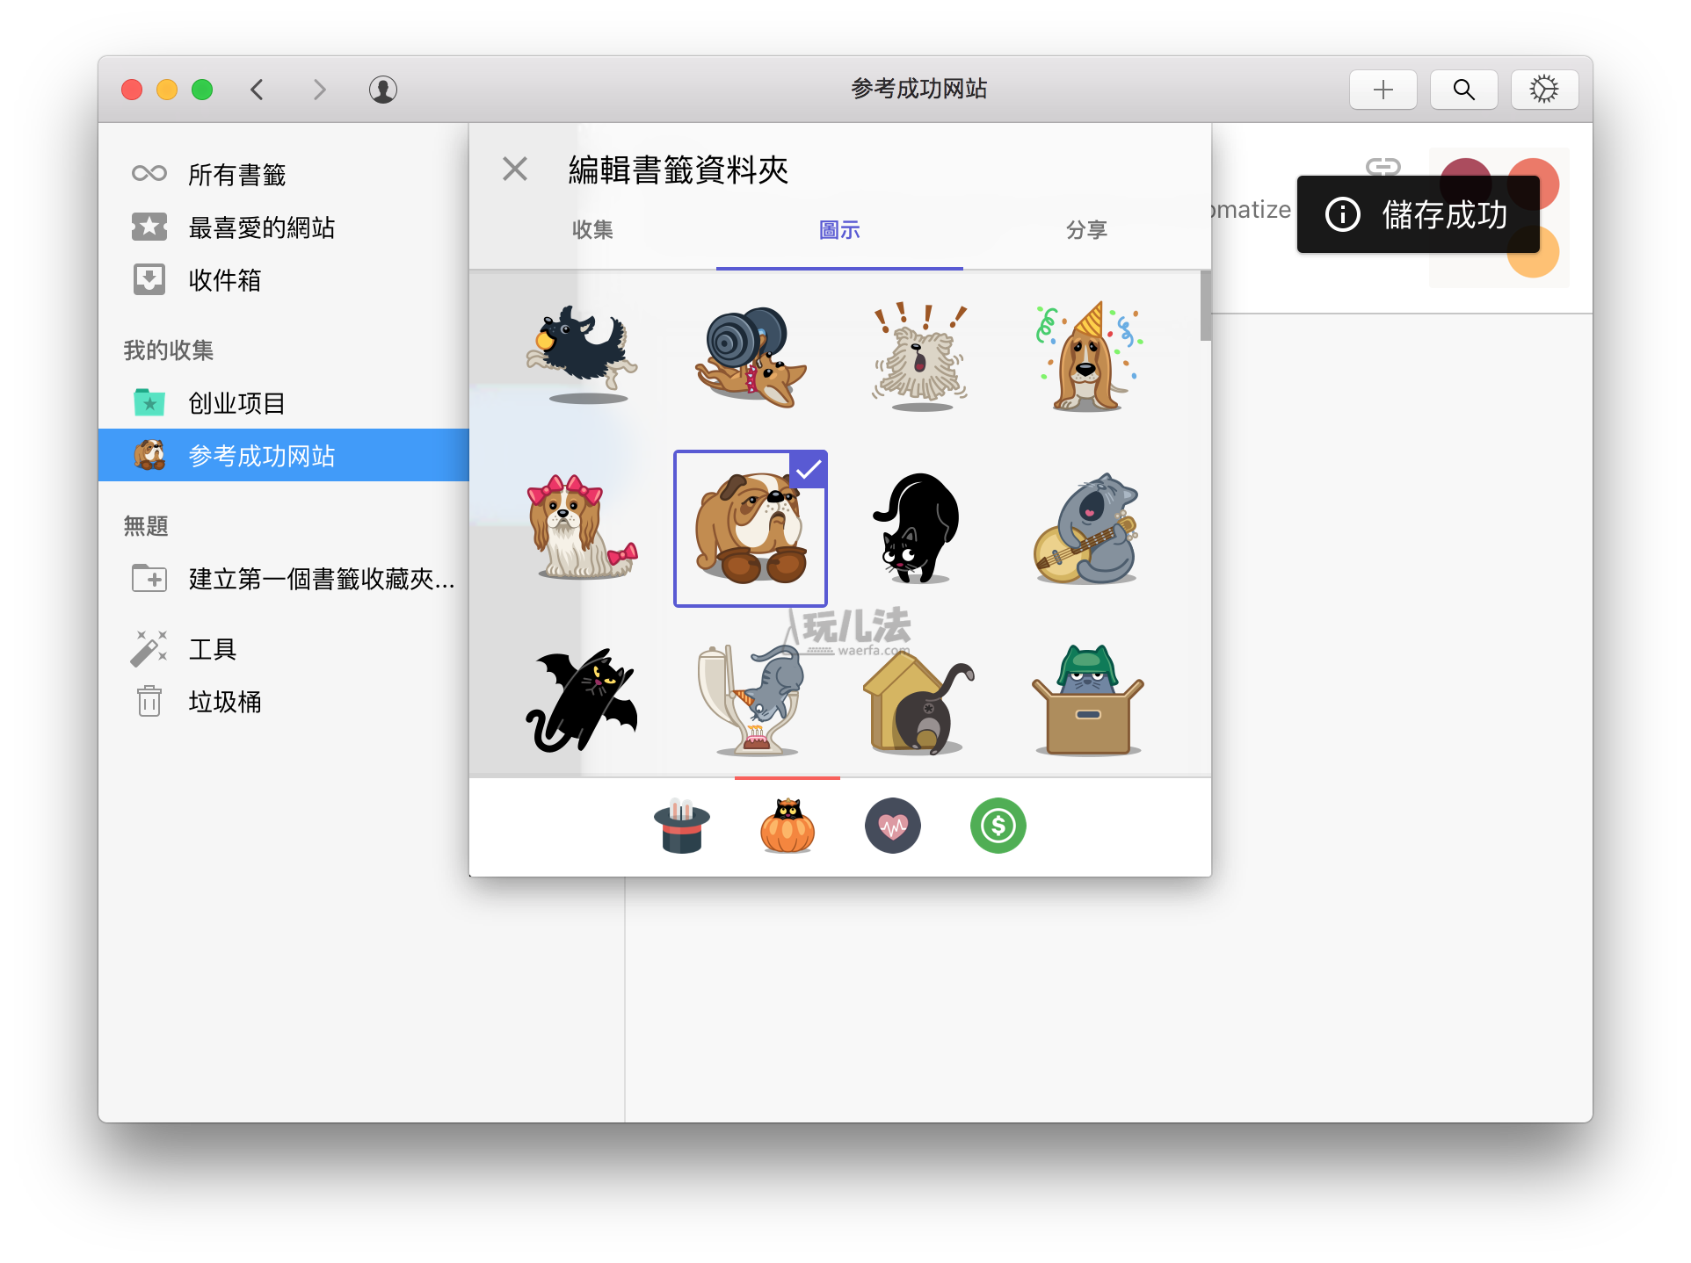
Task: Open the magic hat icon category
Action: coord(682,826)
